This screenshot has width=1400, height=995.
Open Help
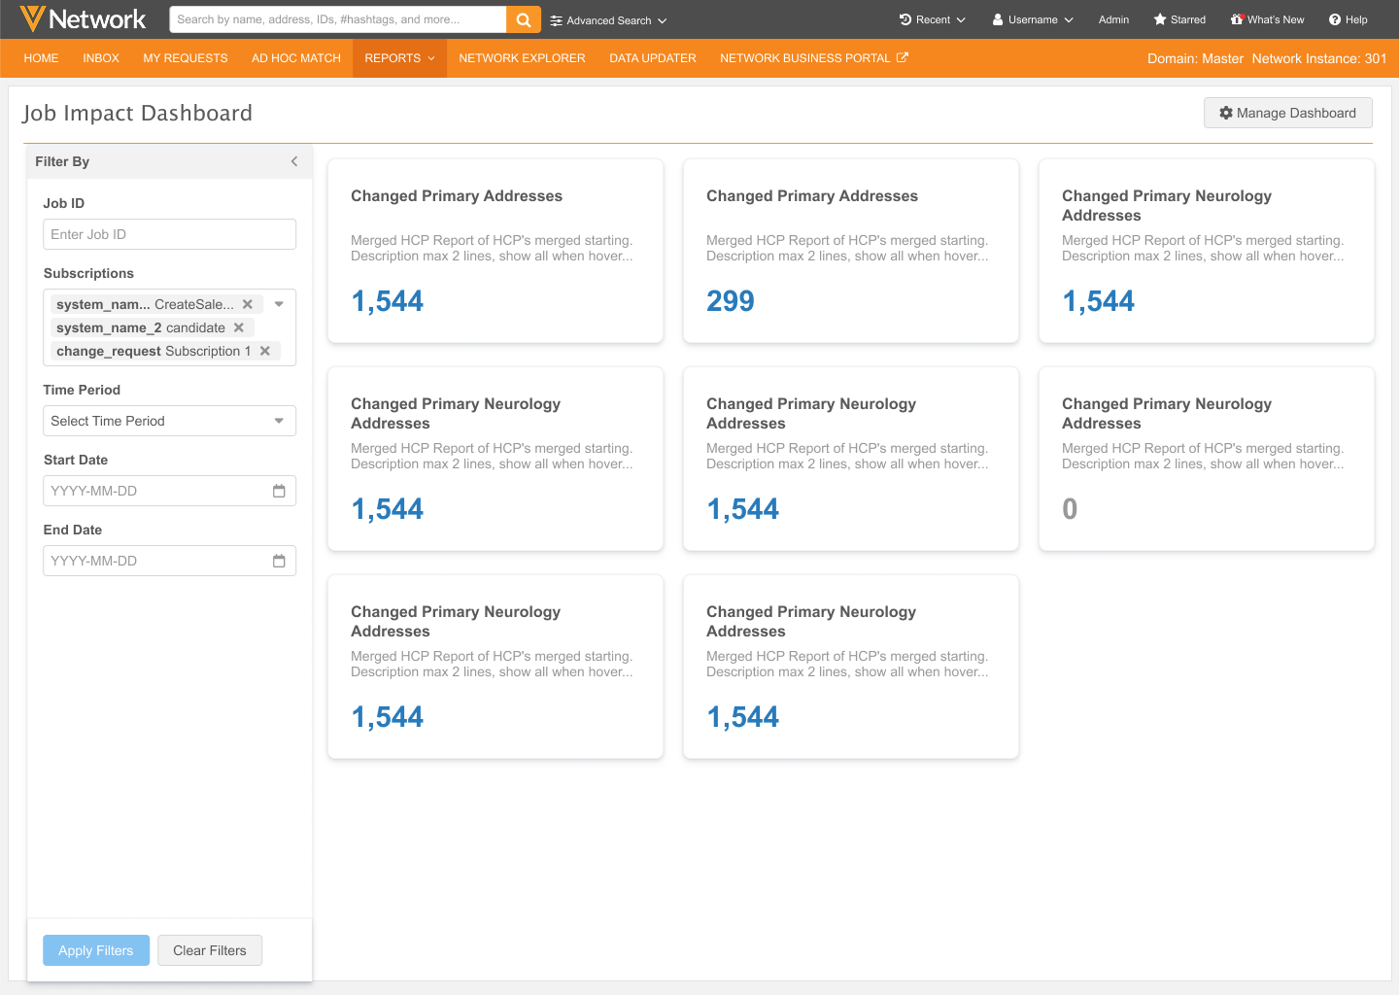(1349, 19)
